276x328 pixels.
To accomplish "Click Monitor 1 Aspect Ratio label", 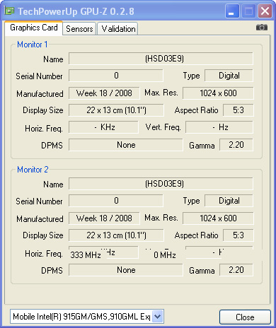I will tap(196, 110).
